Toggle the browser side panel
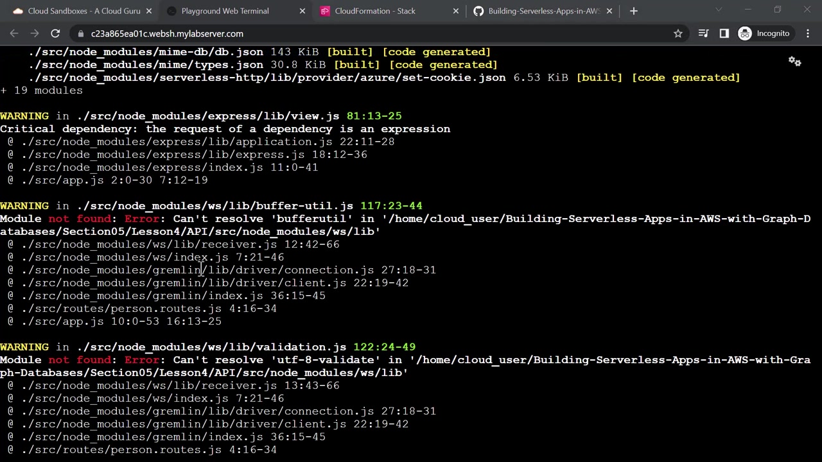The height and width of the screenshot is (462, 822). [724, 33]
